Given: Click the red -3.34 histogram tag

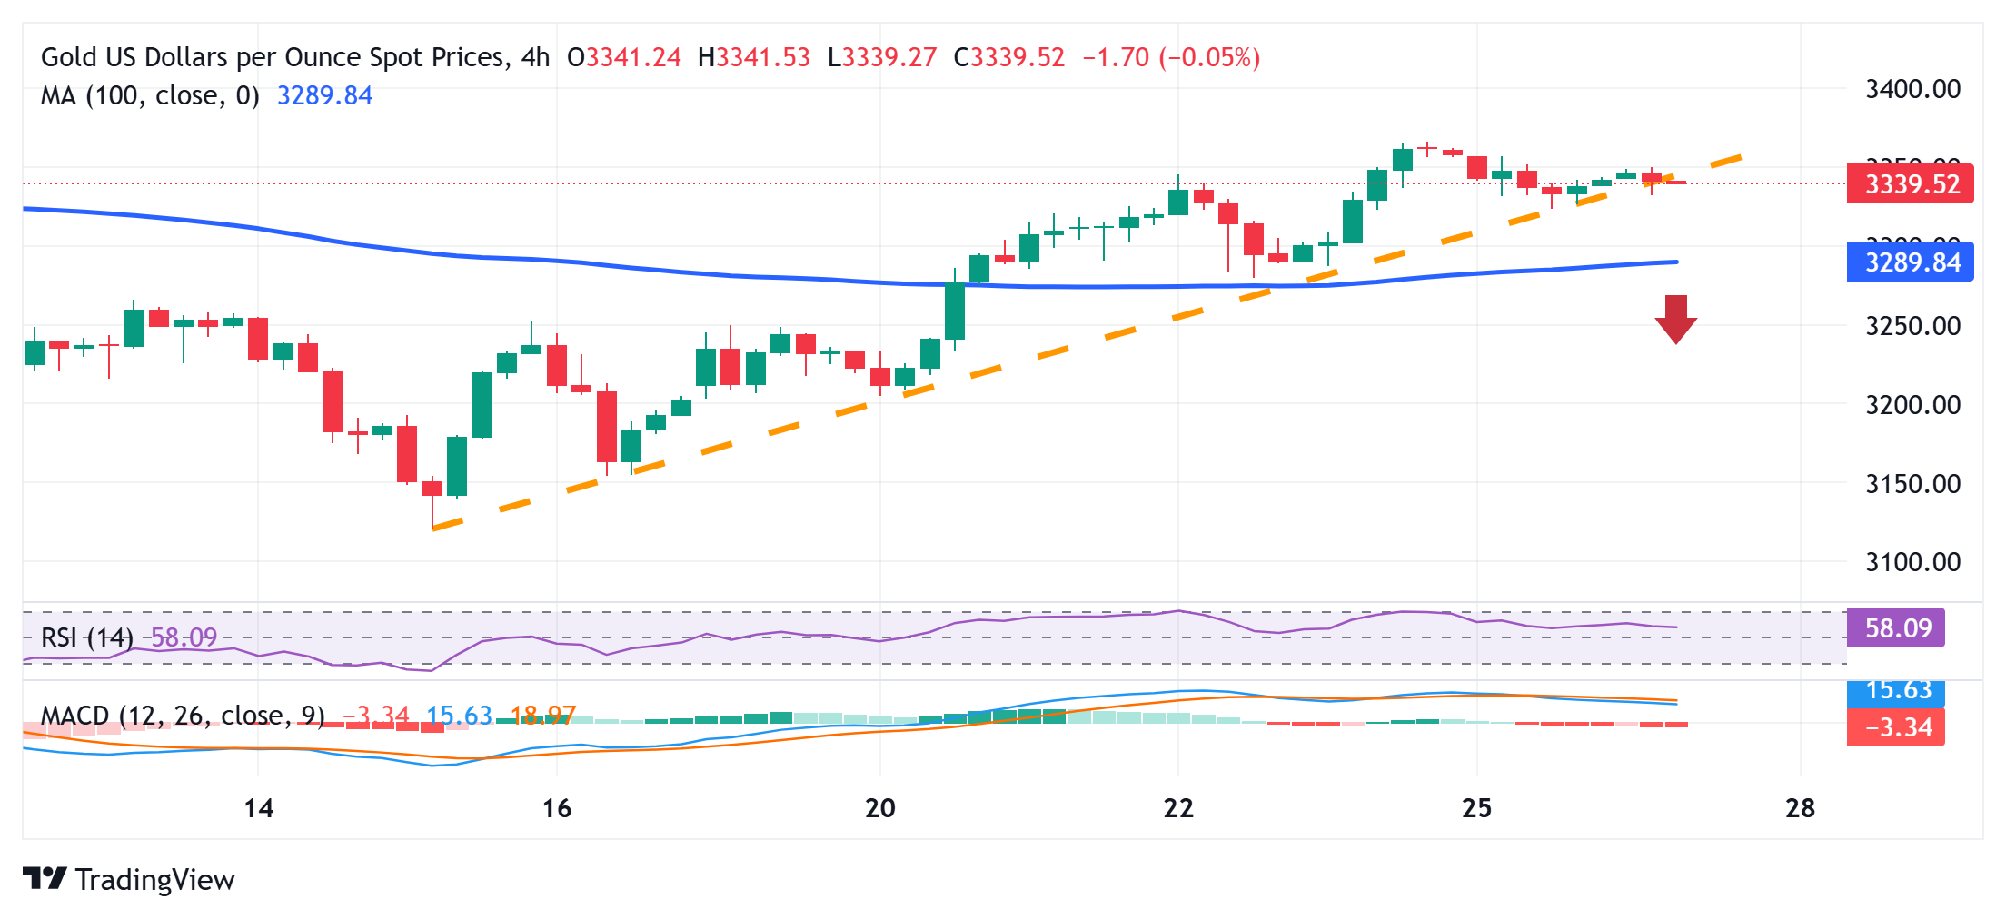Looking at the screenshot, I should tap(1896, 727).
